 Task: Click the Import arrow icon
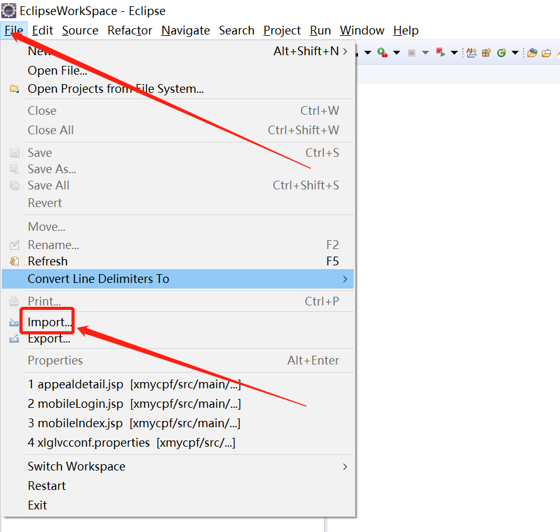point(14,322)
